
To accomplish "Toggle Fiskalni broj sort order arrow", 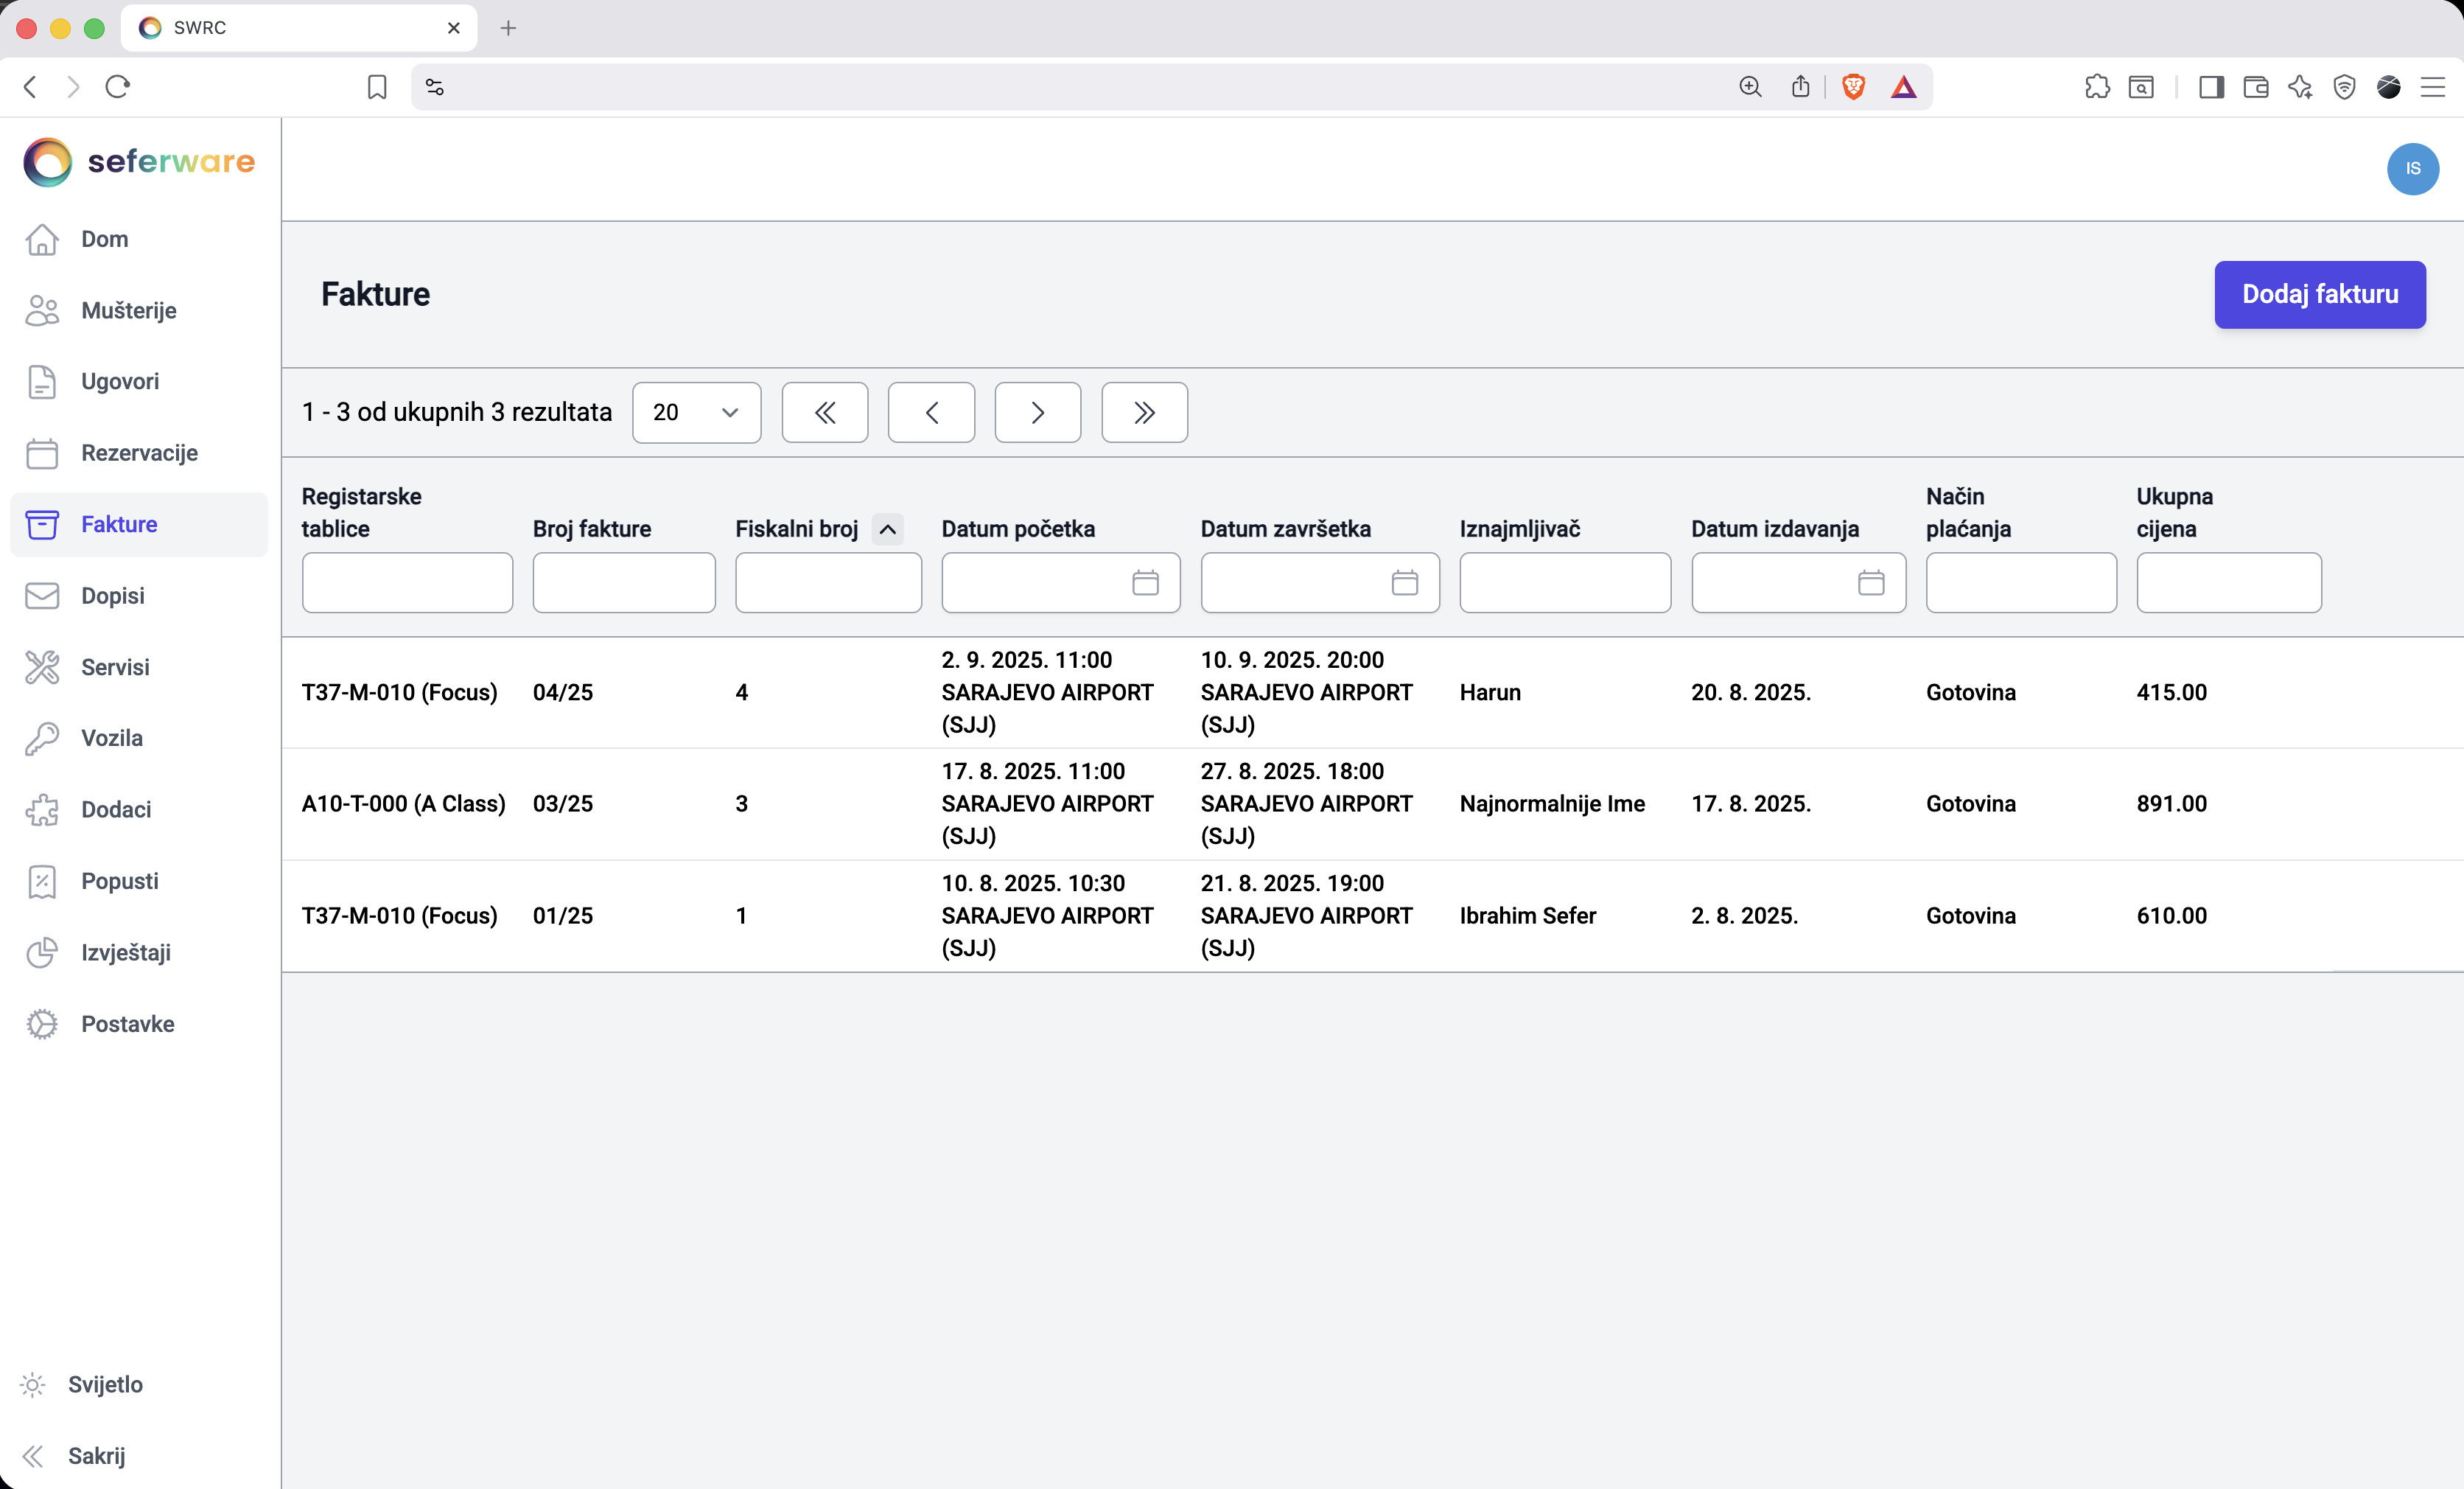I will pyautogui.click(x=887, y=529).
